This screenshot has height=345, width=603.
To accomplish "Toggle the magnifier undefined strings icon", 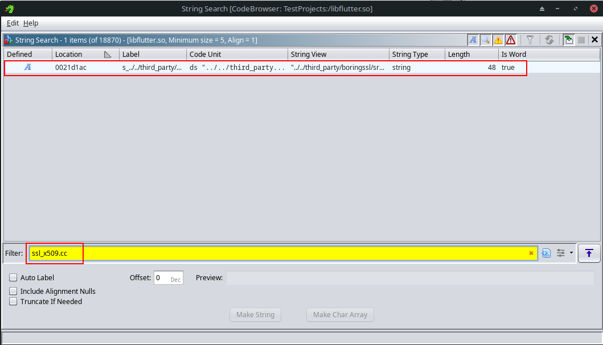I will pos(486,40).
